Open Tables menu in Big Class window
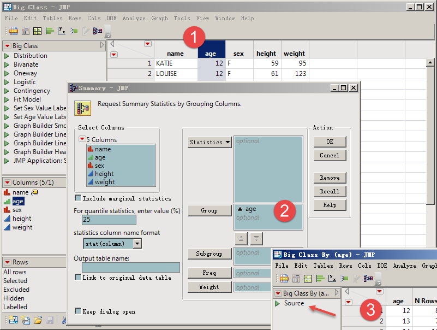The height and width of the screenshot is (330, 437). [52, 19]
